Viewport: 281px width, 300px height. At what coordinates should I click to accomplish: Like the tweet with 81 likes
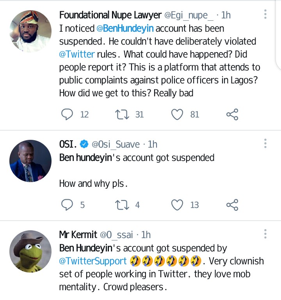(178, 114)
